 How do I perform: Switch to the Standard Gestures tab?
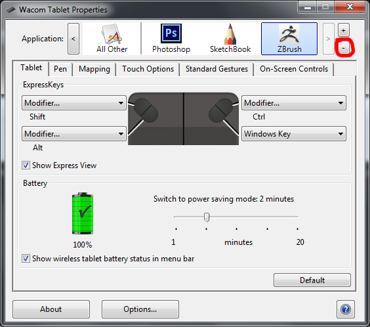point(216,69)
